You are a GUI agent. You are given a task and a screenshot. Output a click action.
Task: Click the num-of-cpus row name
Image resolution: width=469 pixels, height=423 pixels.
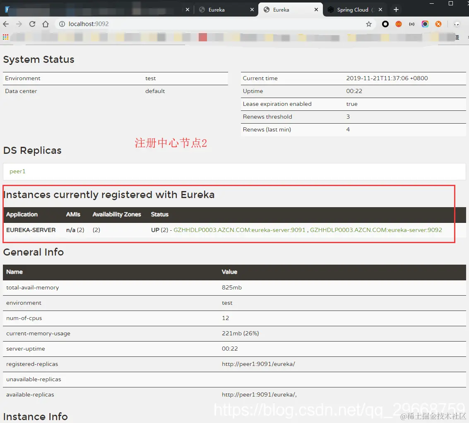24,318
